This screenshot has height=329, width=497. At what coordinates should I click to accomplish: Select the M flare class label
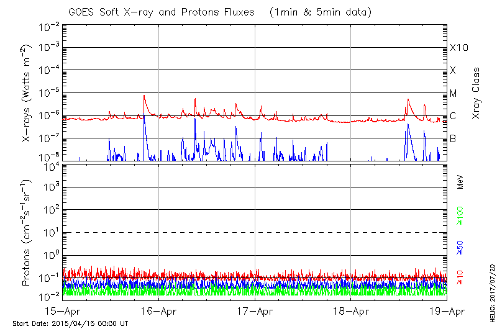pos(454,93)
